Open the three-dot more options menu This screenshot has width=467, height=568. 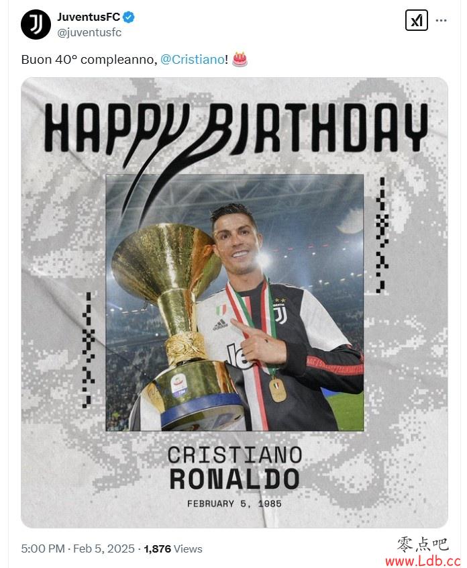tap(441, 20)
